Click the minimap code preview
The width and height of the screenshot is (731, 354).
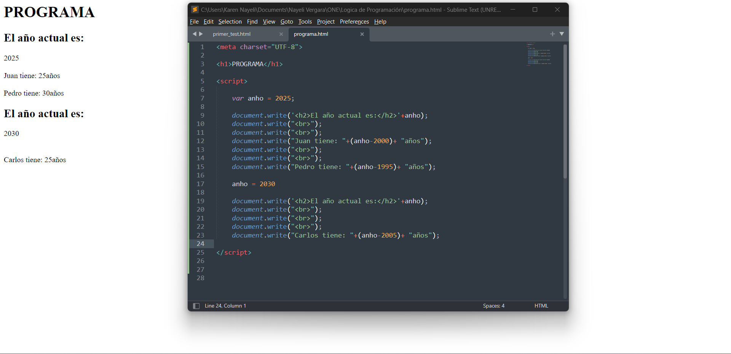point(539,54)
